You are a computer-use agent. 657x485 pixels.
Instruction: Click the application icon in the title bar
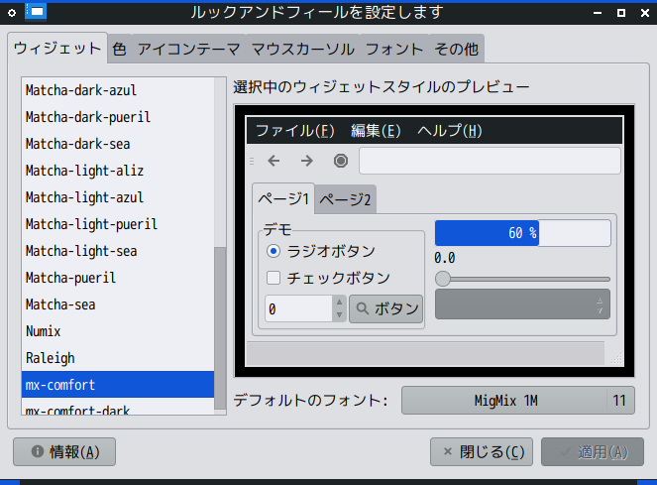pyautogui.click(x=36, y=12)
